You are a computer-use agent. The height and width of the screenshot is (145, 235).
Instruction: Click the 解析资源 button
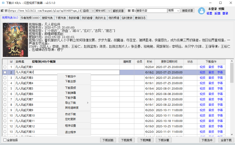pos(118,11)
